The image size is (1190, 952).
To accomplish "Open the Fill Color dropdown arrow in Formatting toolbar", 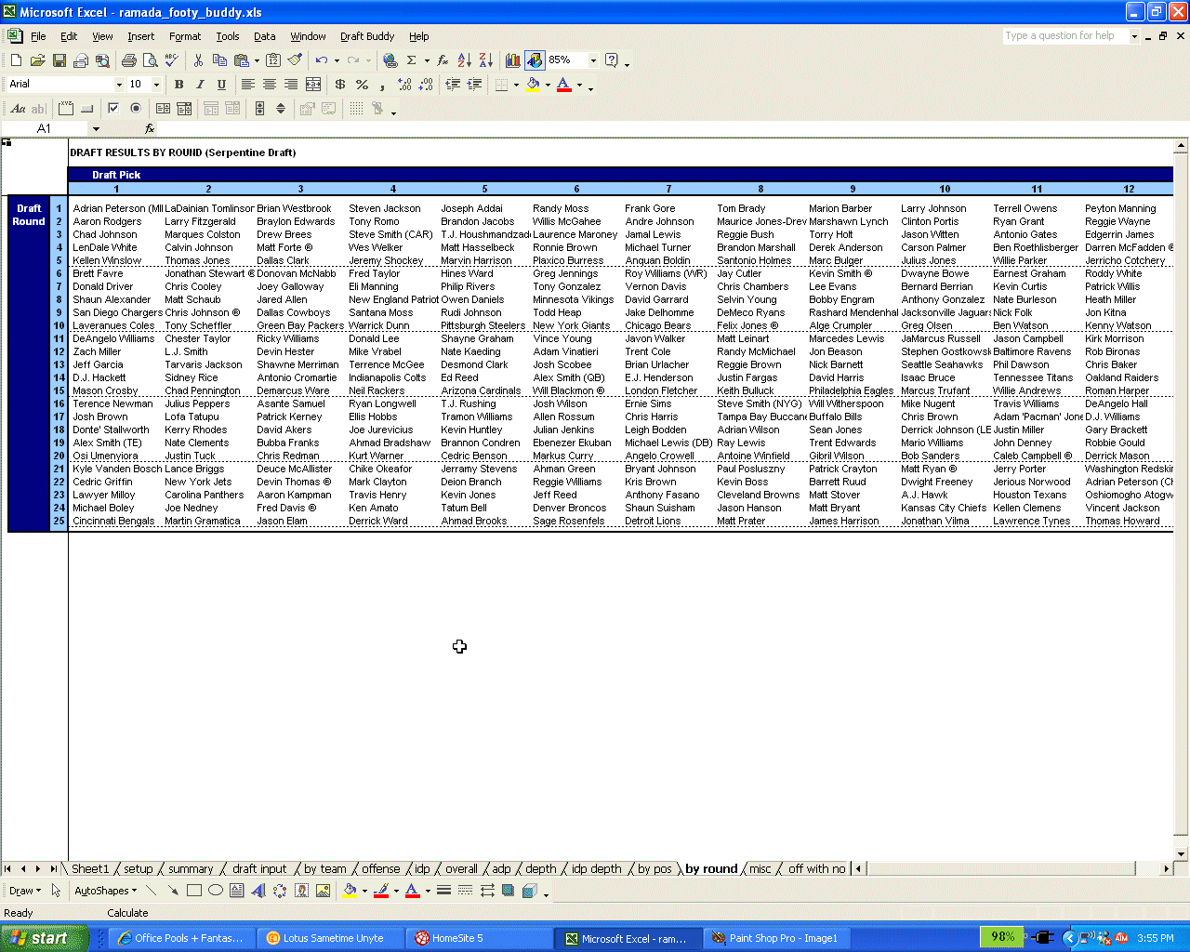I will pyautogui.click(x=548, y=85).
